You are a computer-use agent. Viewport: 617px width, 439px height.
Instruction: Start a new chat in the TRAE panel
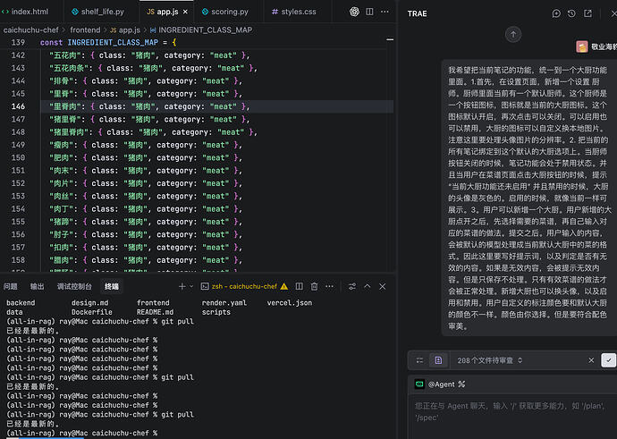[x=556, y=13]
